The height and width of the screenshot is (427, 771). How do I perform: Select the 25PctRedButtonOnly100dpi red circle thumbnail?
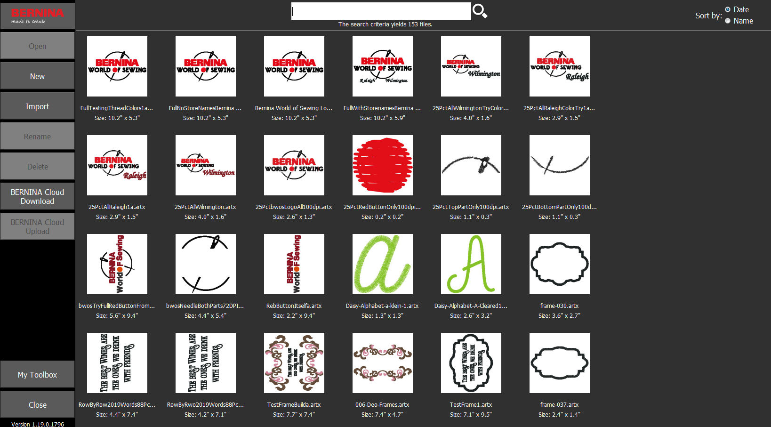pos(383,165)
